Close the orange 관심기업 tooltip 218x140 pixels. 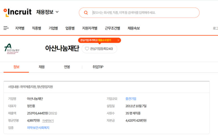pyautogui.click(x=118, y=40)
